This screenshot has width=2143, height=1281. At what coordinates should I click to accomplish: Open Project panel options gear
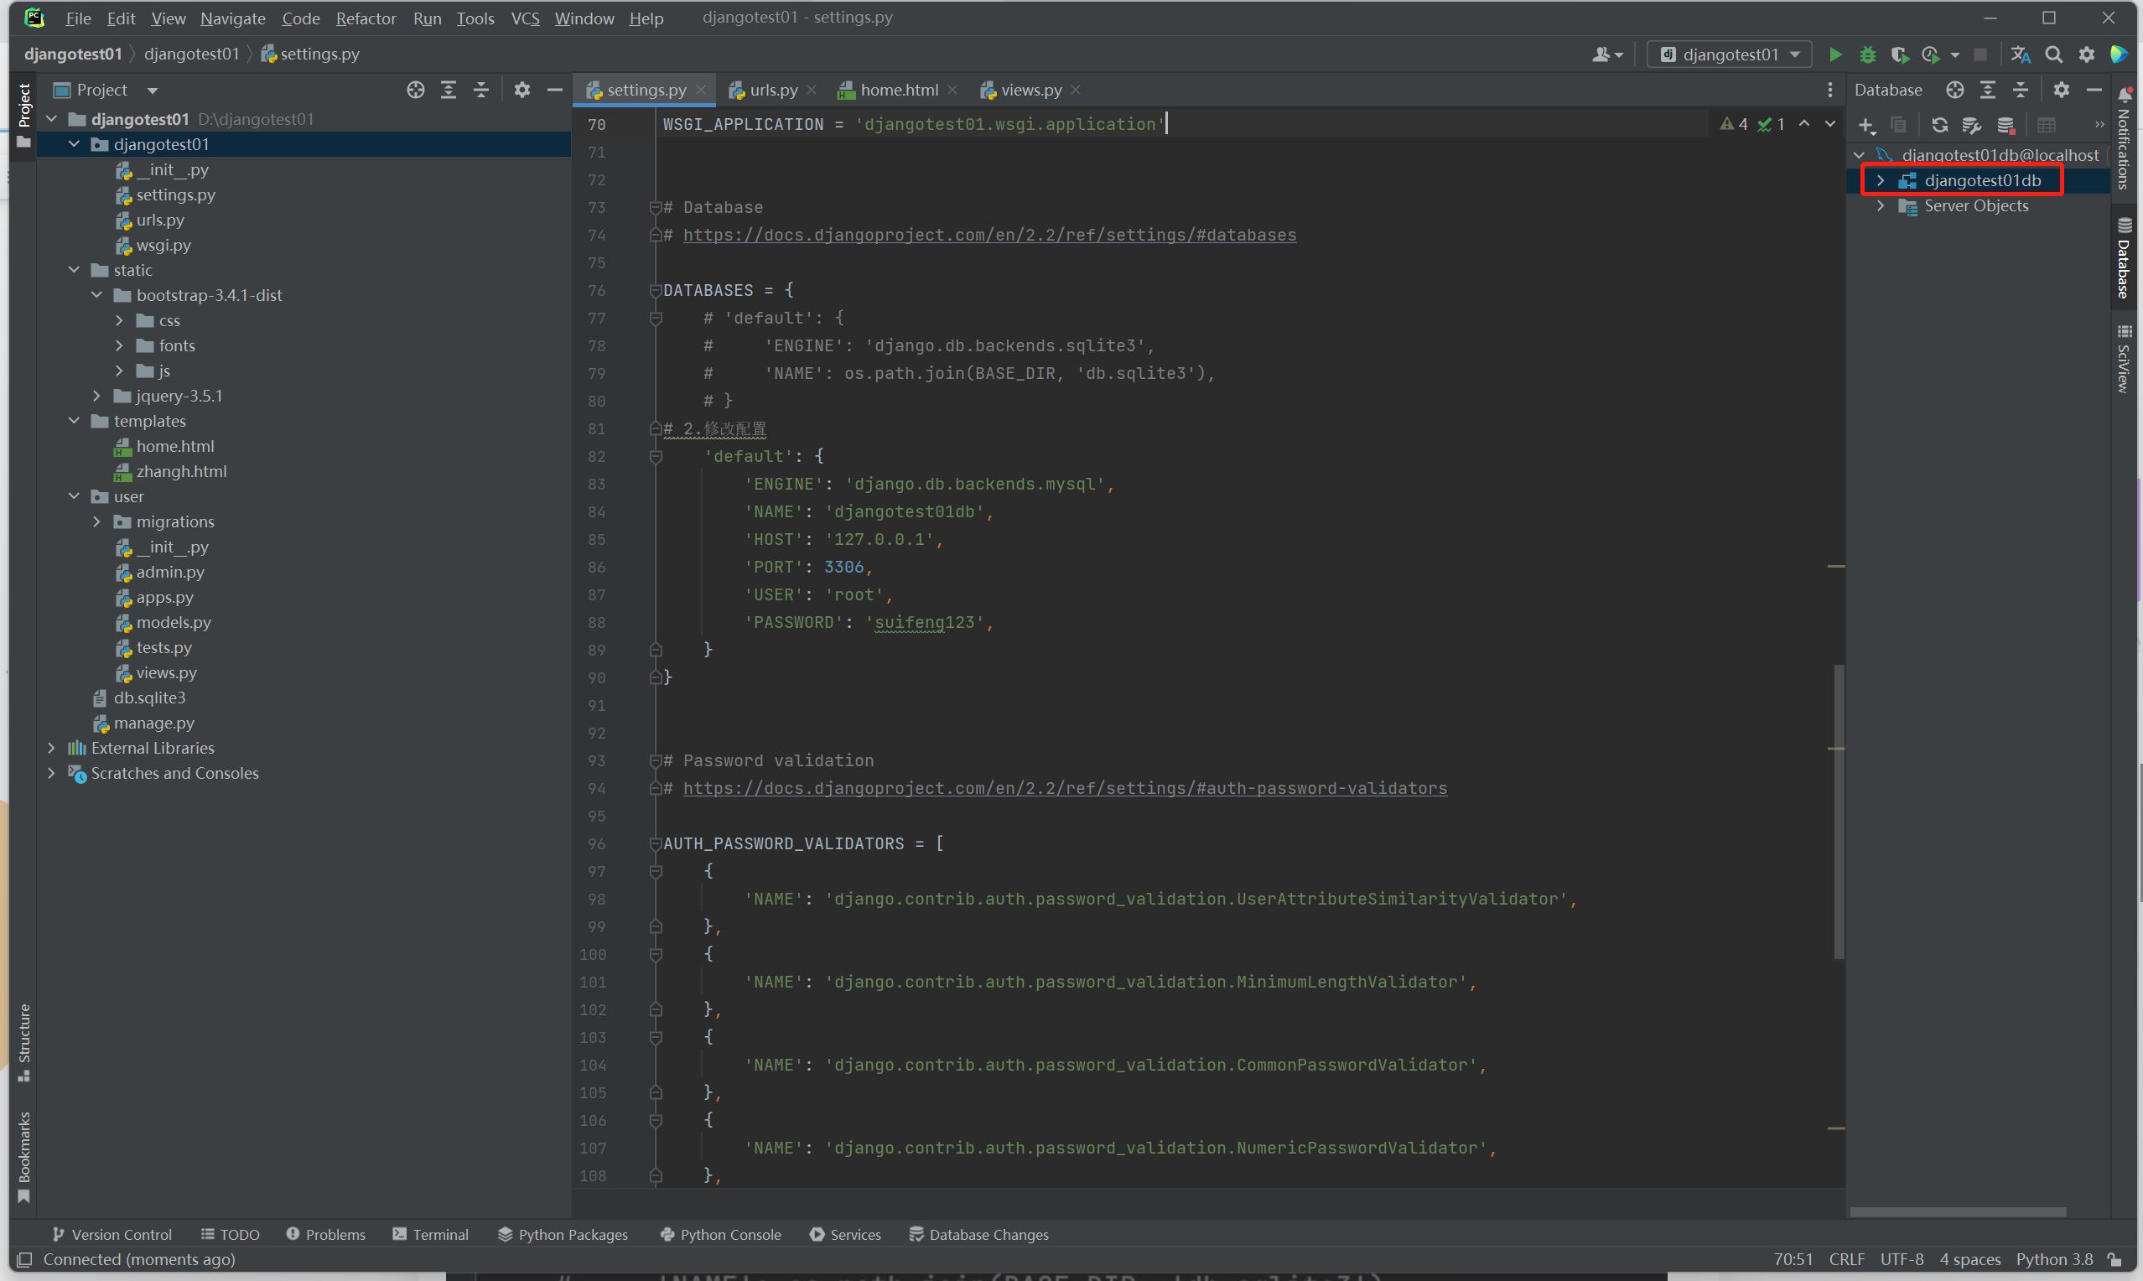522,90
